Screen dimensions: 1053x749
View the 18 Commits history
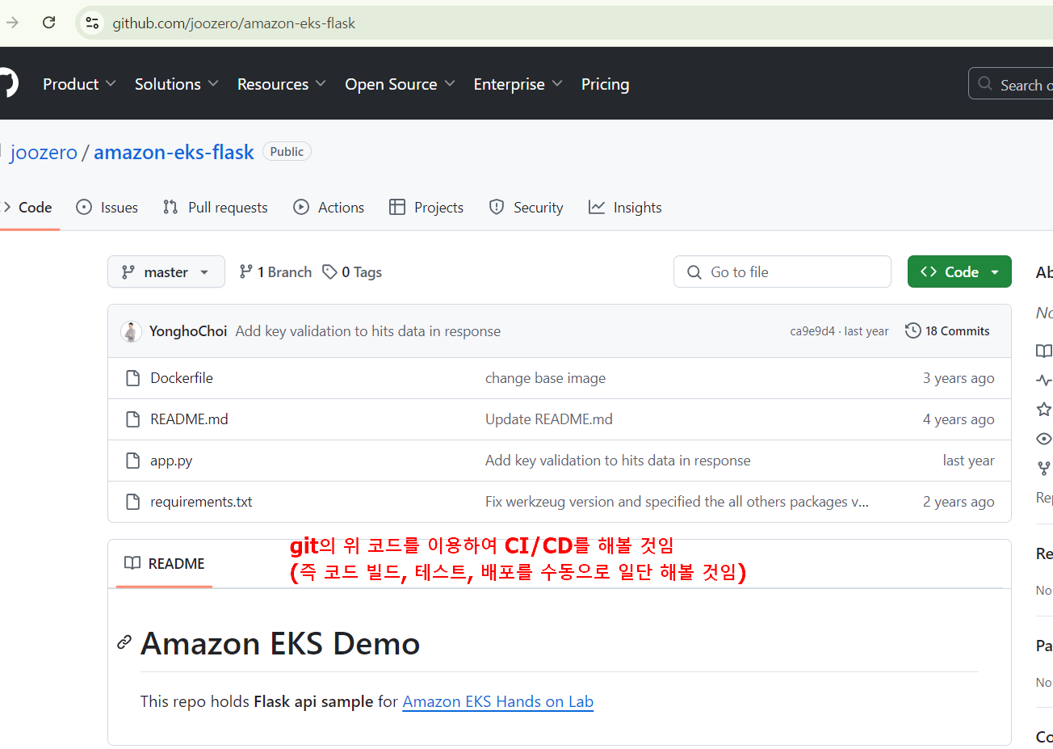coord(947,331)
